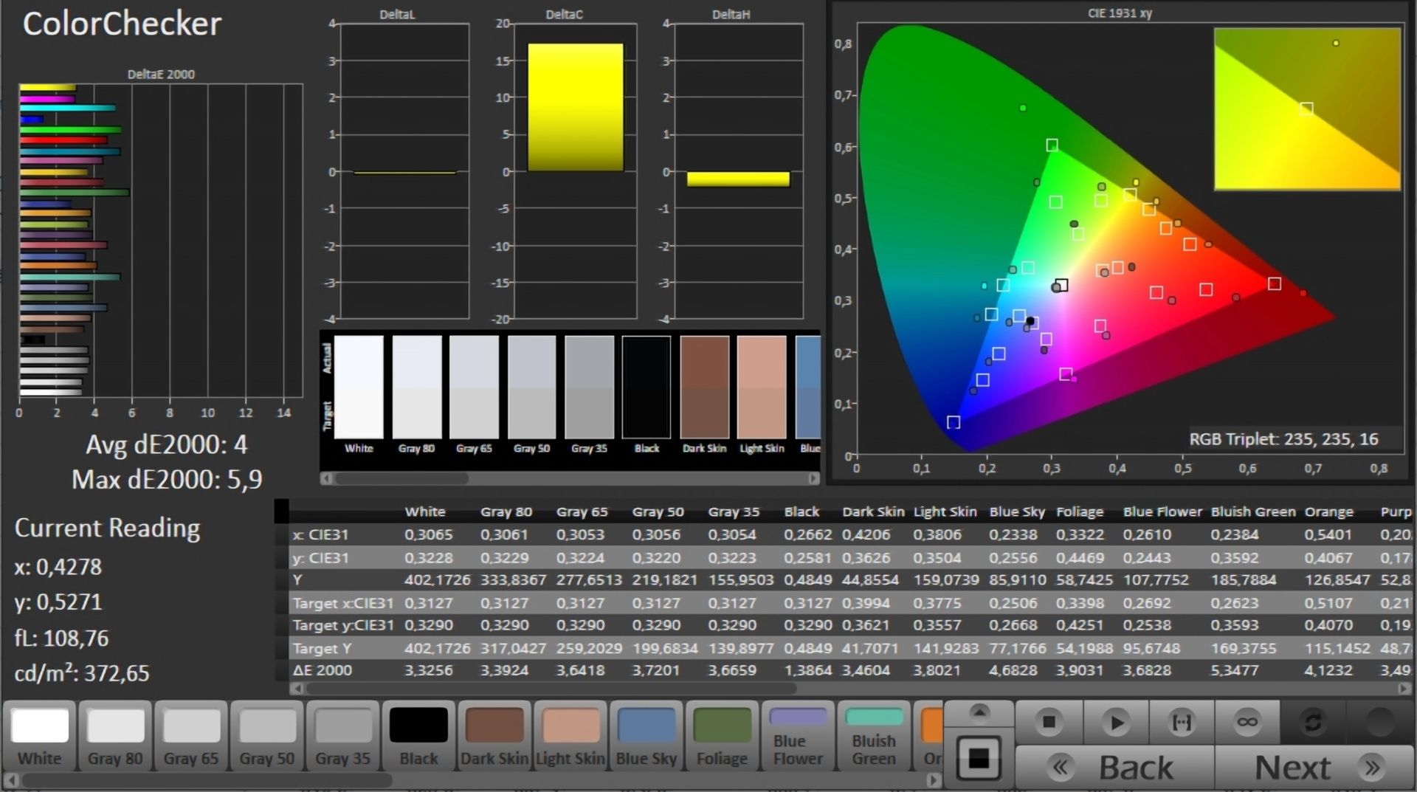Click the White actual/target comparison swatch

click(x=359, y=387)
